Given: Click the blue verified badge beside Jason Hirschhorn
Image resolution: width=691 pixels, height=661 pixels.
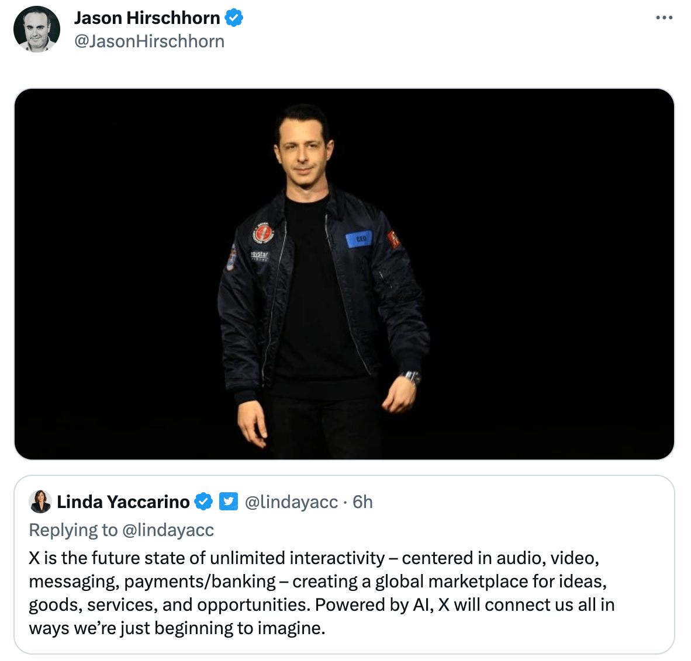Looking at the screenshot, I should click(x=234, y=18).
